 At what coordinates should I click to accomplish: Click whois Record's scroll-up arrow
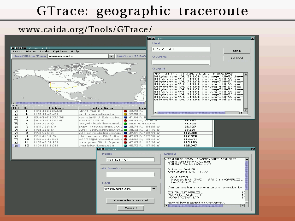pos(247,159)
